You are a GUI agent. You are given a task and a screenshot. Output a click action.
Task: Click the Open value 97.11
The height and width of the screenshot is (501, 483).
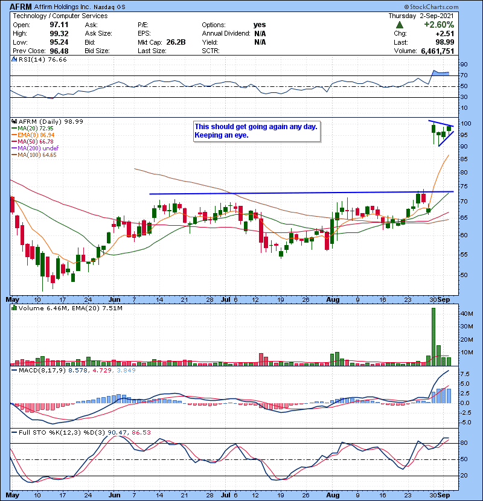[x=59, y=25]
